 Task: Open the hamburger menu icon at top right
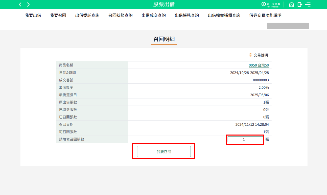pyautogui.click(x=308, y=5)
